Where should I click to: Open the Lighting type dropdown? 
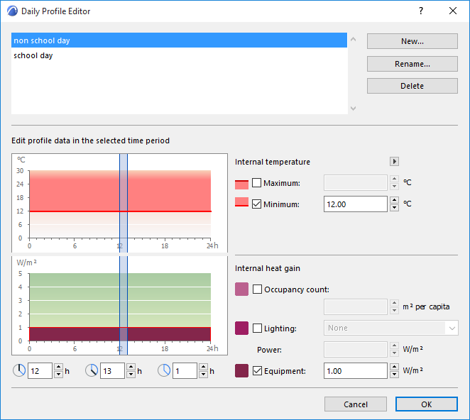click(390, 328)
